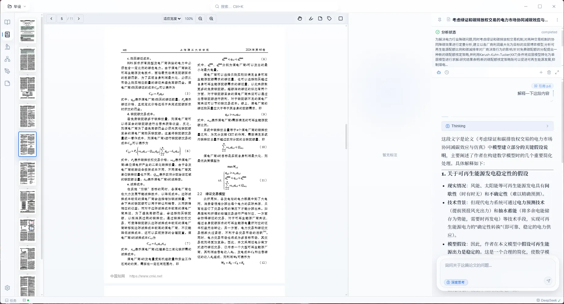This screenshot has height=304, width=564.
Task: Open the 适应宽度 zoom mode dropdown
Action: [172, 19]
